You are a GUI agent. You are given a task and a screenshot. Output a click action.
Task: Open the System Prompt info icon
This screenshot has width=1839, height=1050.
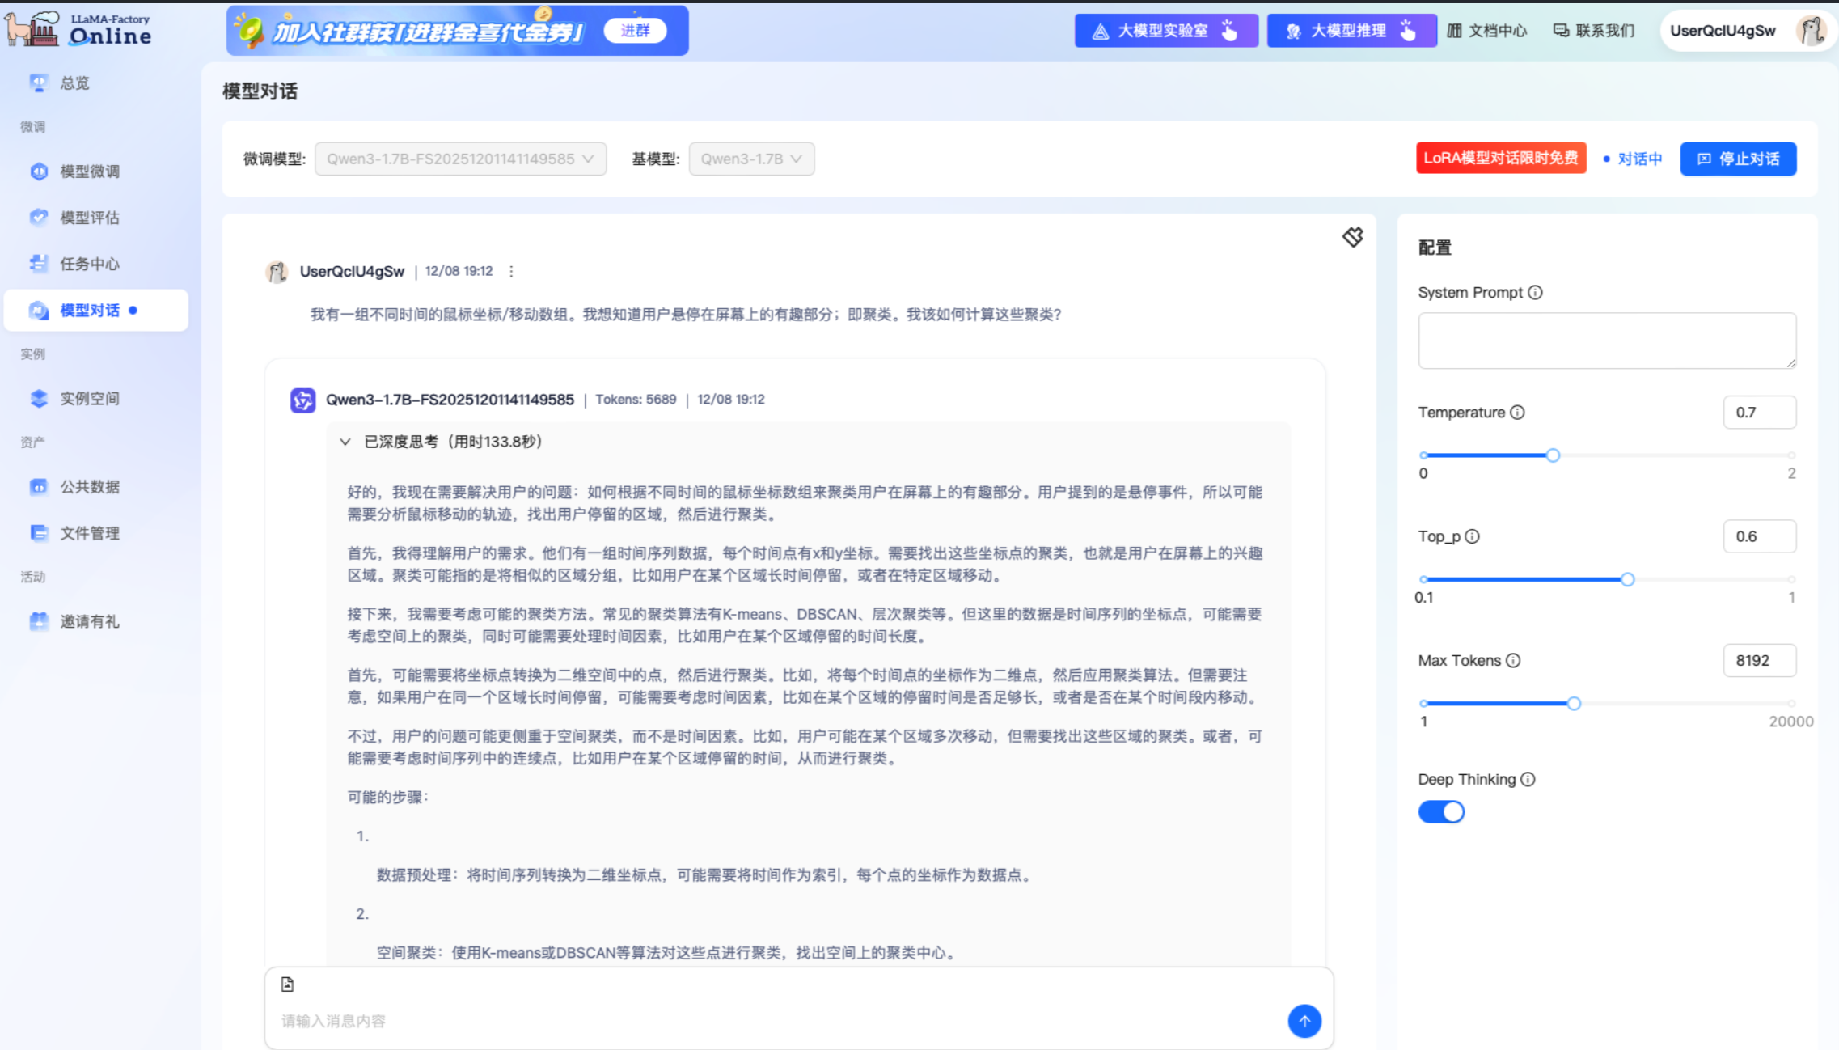[x=1536, y=292]
